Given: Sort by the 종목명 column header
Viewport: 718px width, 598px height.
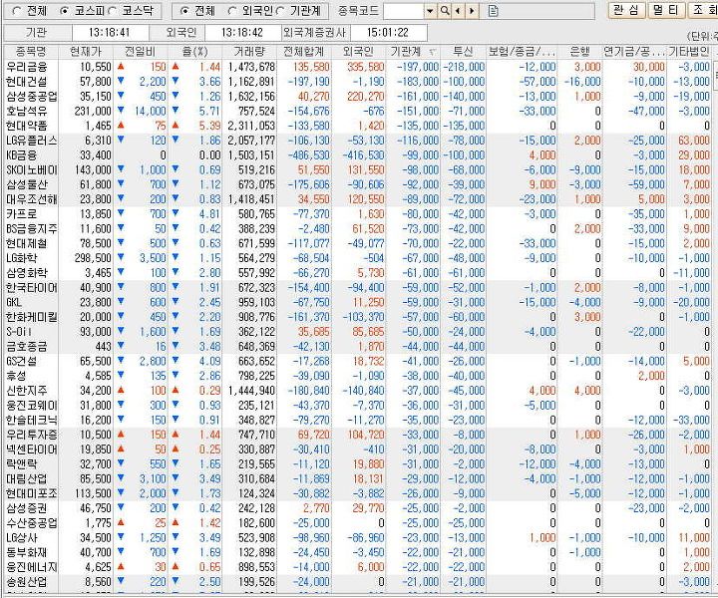Looking at the screenshot, I should point(31,52).
